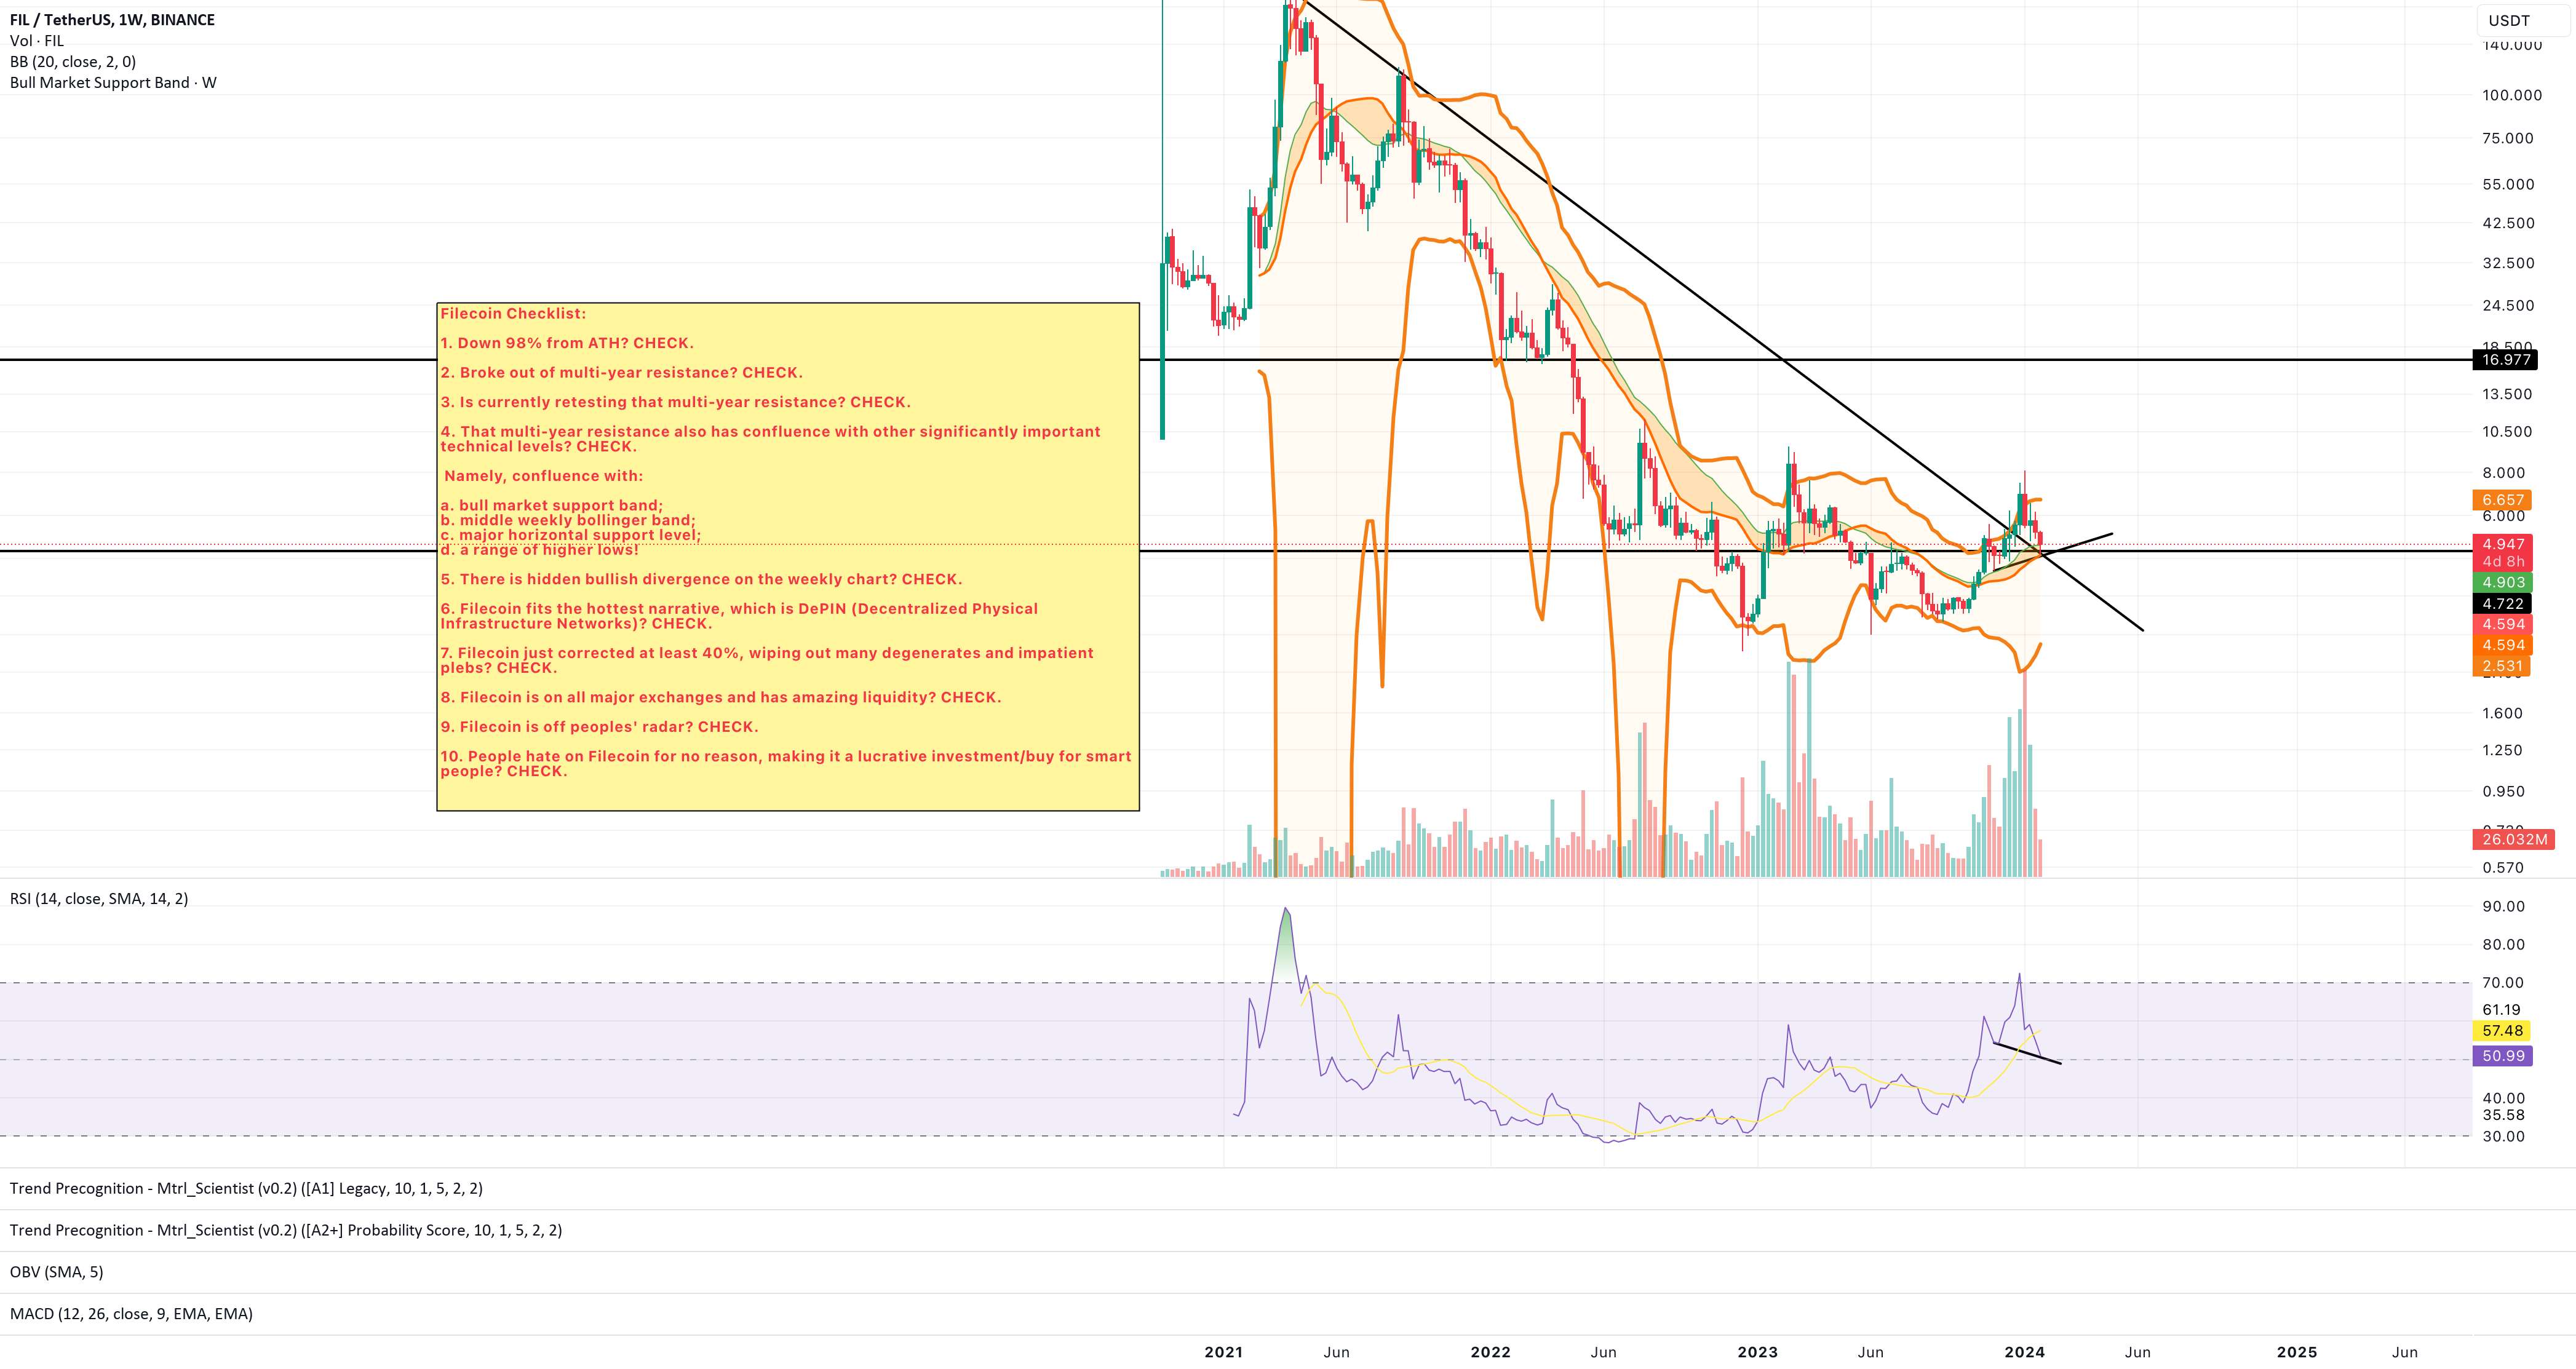
Task: Click the 90.00 RSI axis label
Action: 2503,907
